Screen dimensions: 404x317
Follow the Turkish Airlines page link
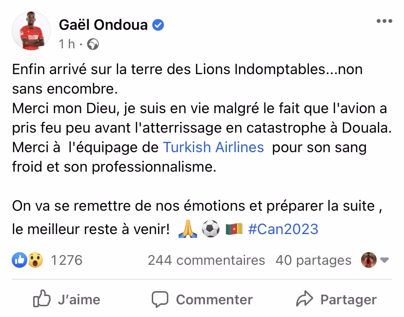point(213,147)
